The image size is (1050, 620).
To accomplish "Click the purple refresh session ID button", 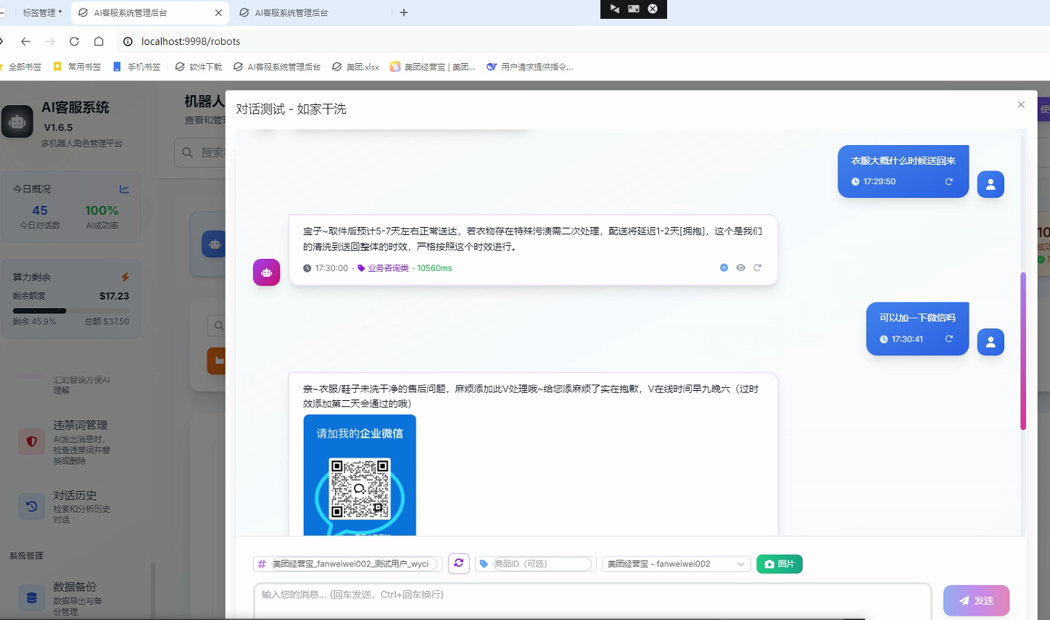I will [x=458, y=563].
